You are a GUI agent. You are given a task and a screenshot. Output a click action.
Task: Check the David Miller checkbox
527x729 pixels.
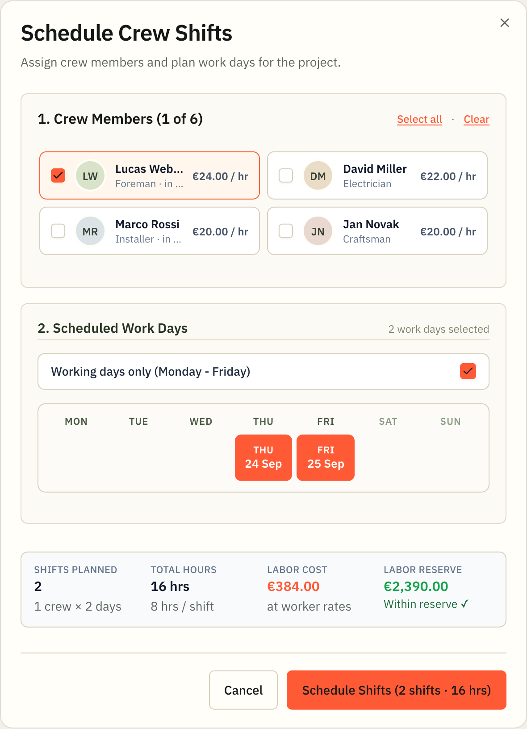click(x=286, y=176)
